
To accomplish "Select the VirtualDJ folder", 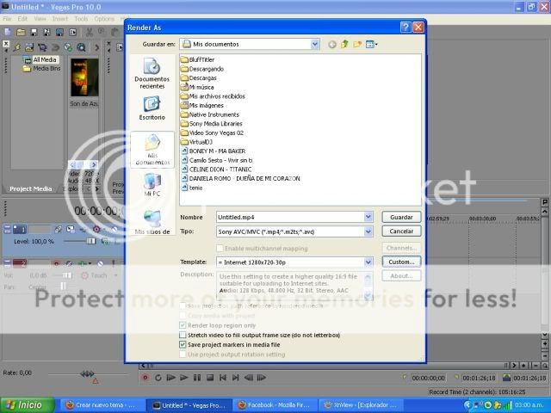I will (x=197, y=142).
